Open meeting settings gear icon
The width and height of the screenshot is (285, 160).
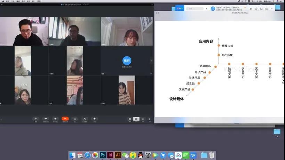point(149,119)
